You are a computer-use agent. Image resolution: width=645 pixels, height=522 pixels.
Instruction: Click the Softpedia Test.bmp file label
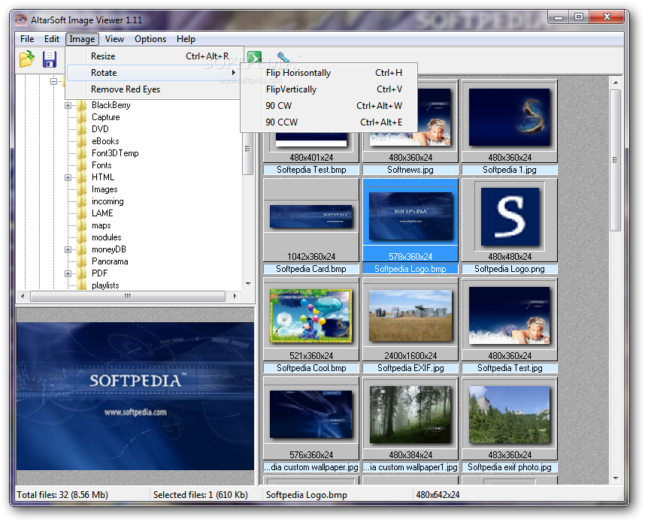[311, 170]
